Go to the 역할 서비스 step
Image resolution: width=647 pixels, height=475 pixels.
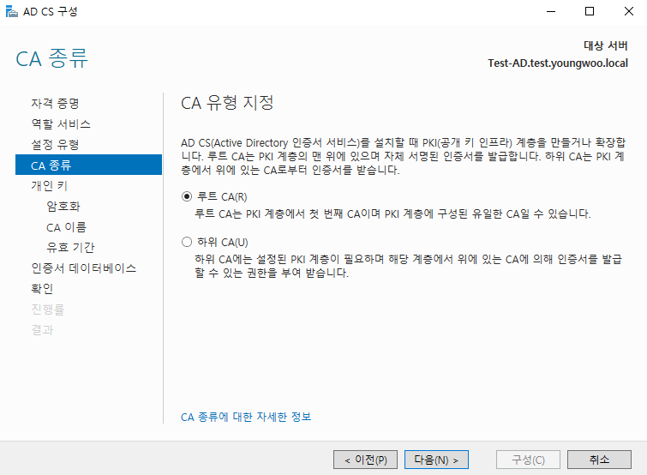(x=61, y=123)
